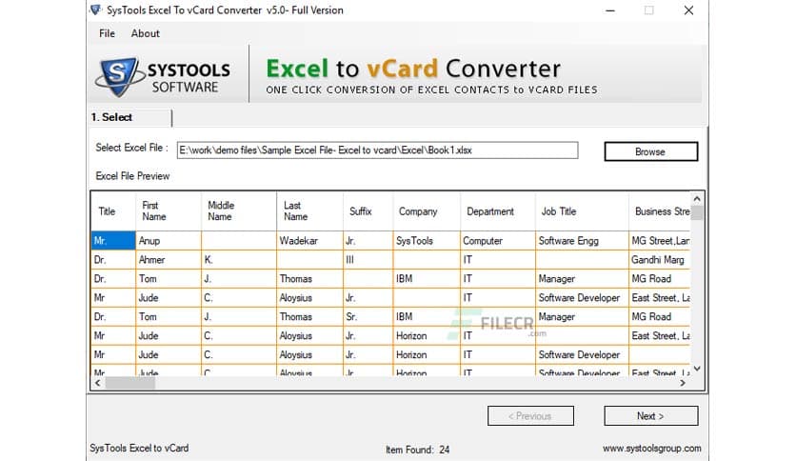This screenshot has width=796, height=461.
Task: Click the Select Excel File path field
Action: point(377,150)
